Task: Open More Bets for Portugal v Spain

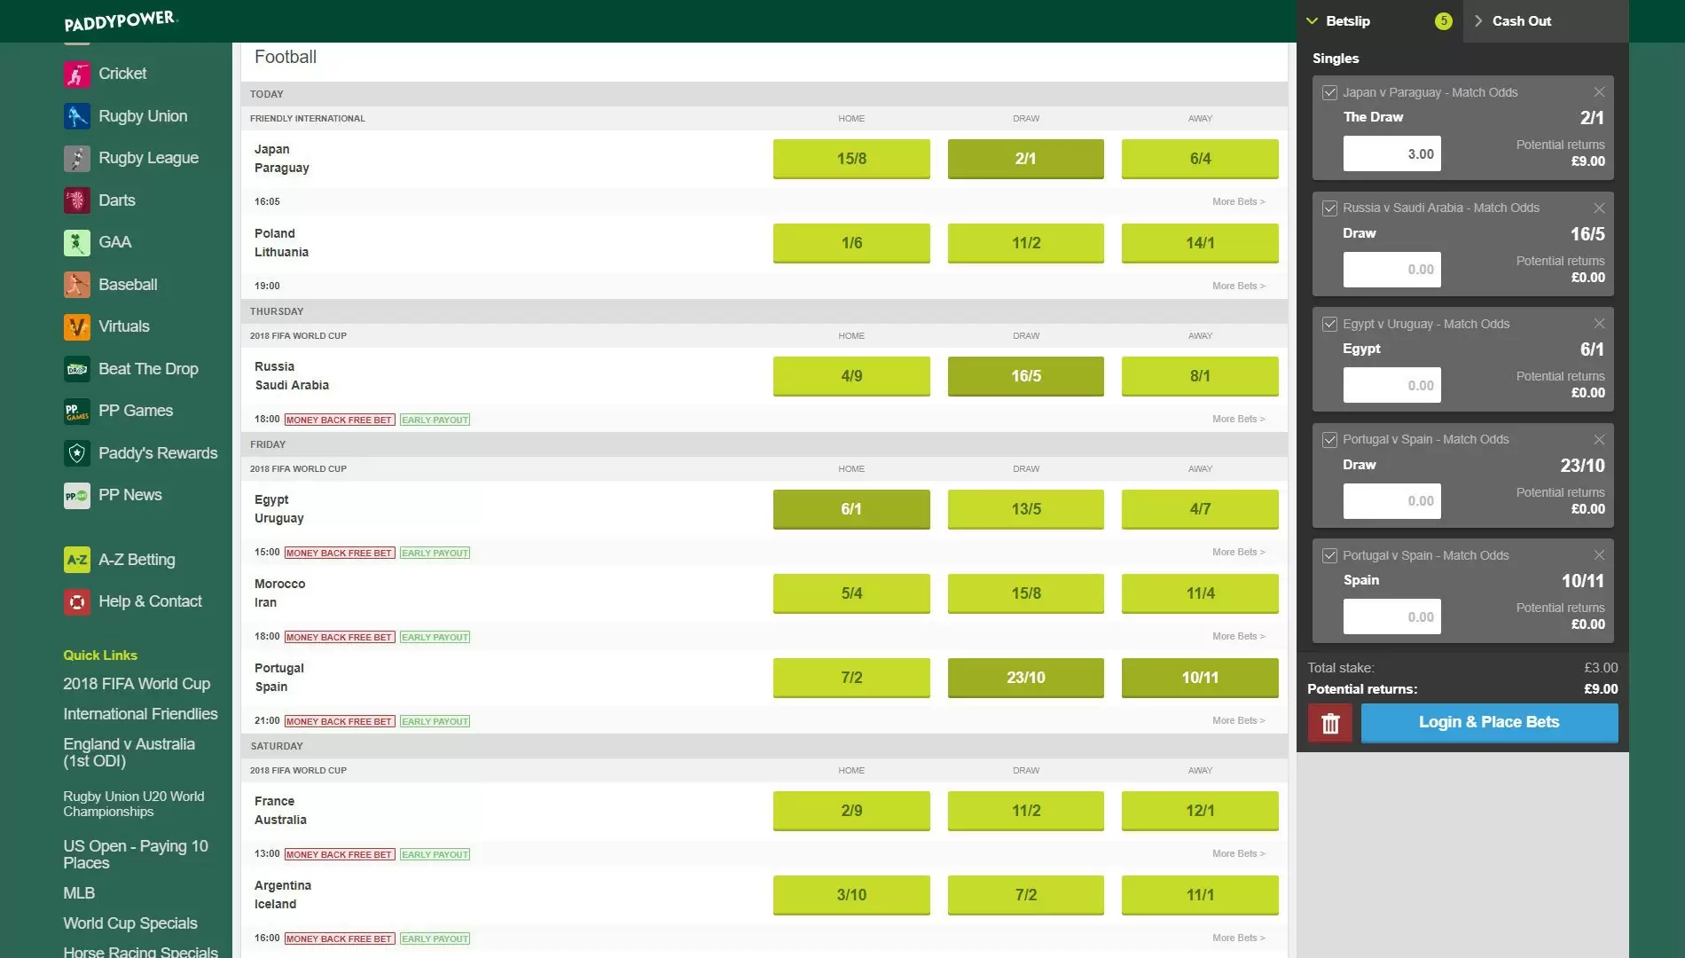Action: [1239, 721]
